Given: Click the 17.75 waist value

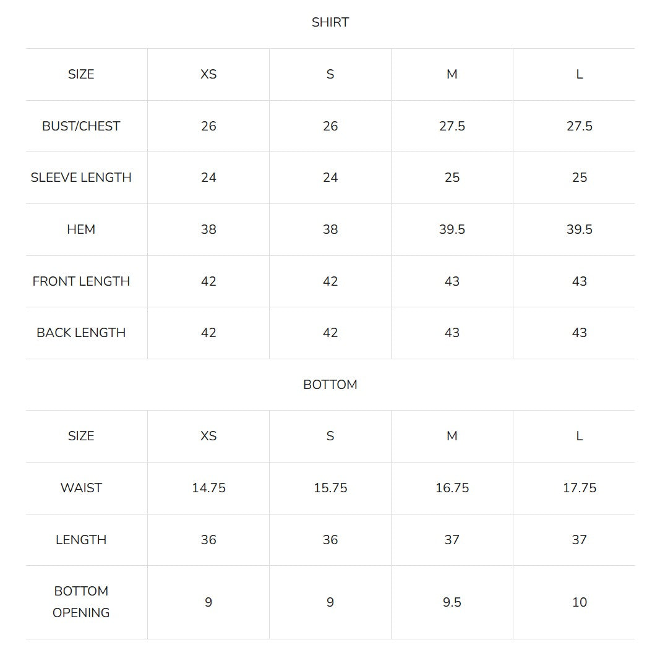Looking at the screenshot, I should pyautogui.click(x=580, y=488).
